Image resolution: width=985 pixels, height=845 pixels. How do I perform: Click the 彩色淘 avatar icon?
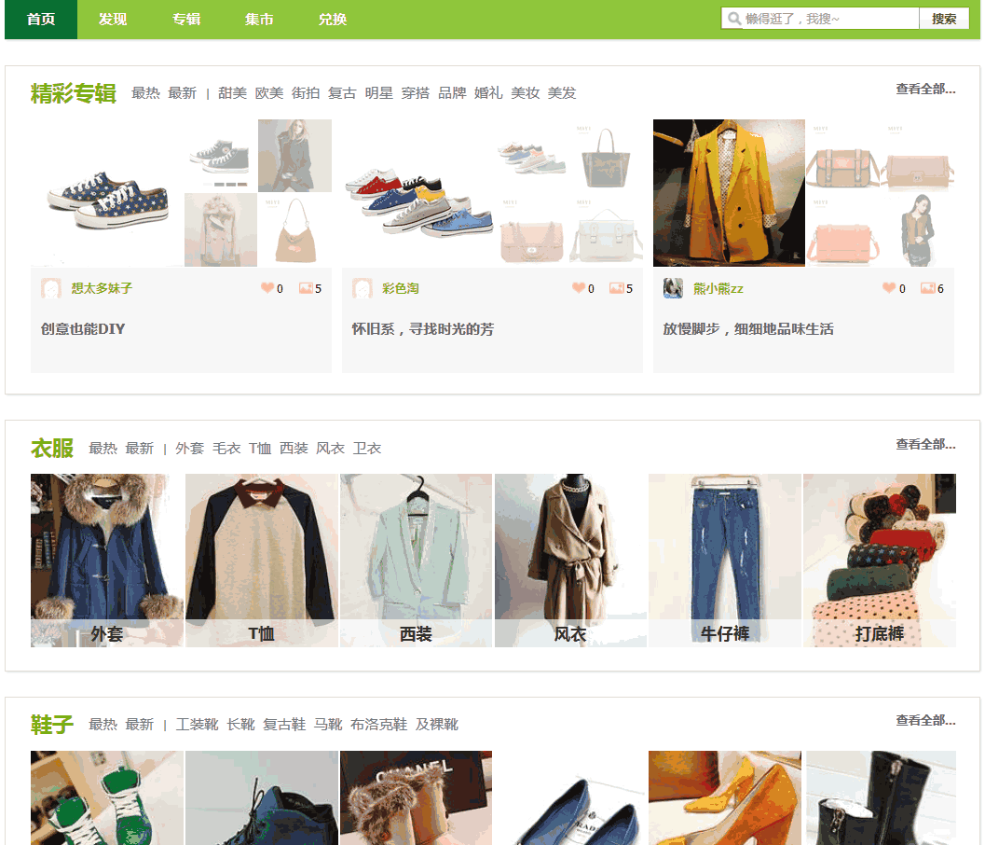pos(362,288)
